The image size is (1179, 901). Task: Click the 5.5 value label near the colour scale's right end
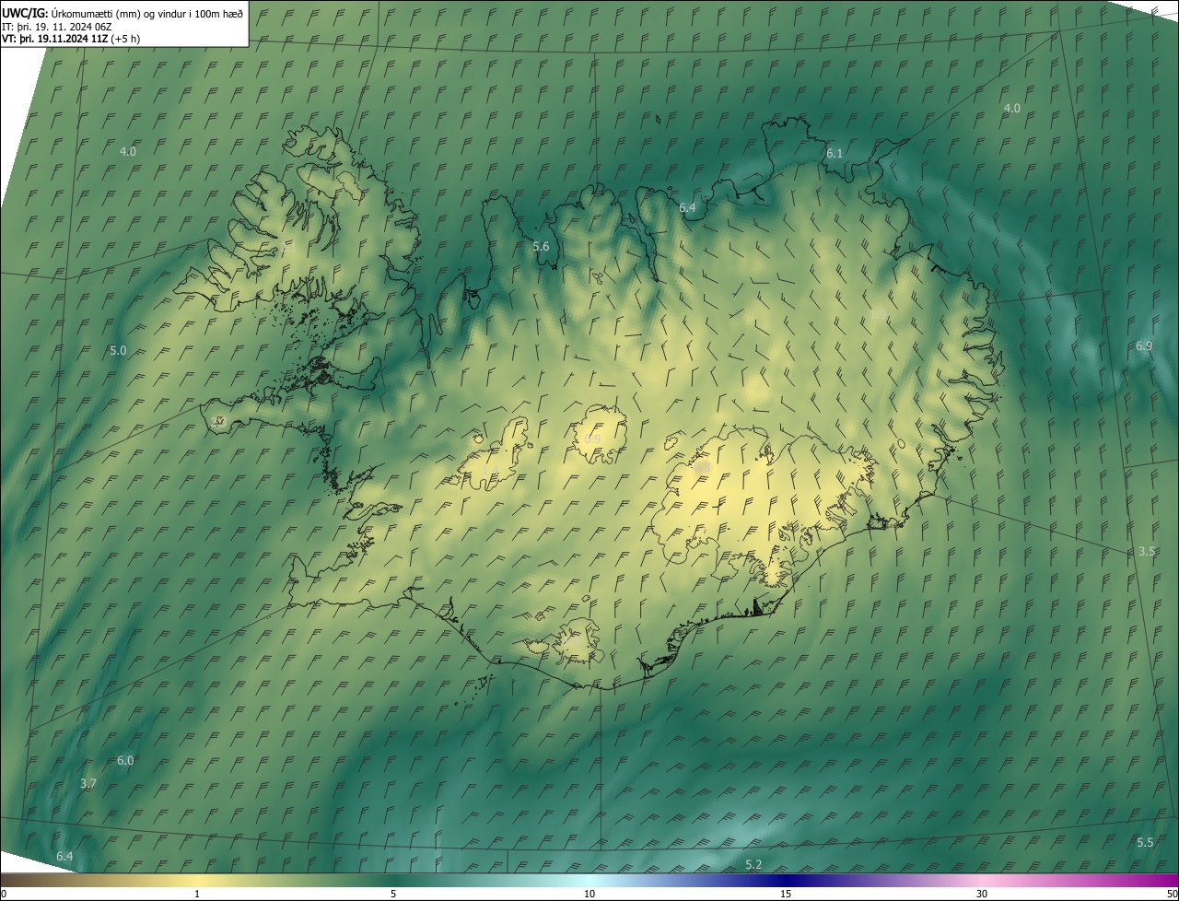click(1145, 843)
